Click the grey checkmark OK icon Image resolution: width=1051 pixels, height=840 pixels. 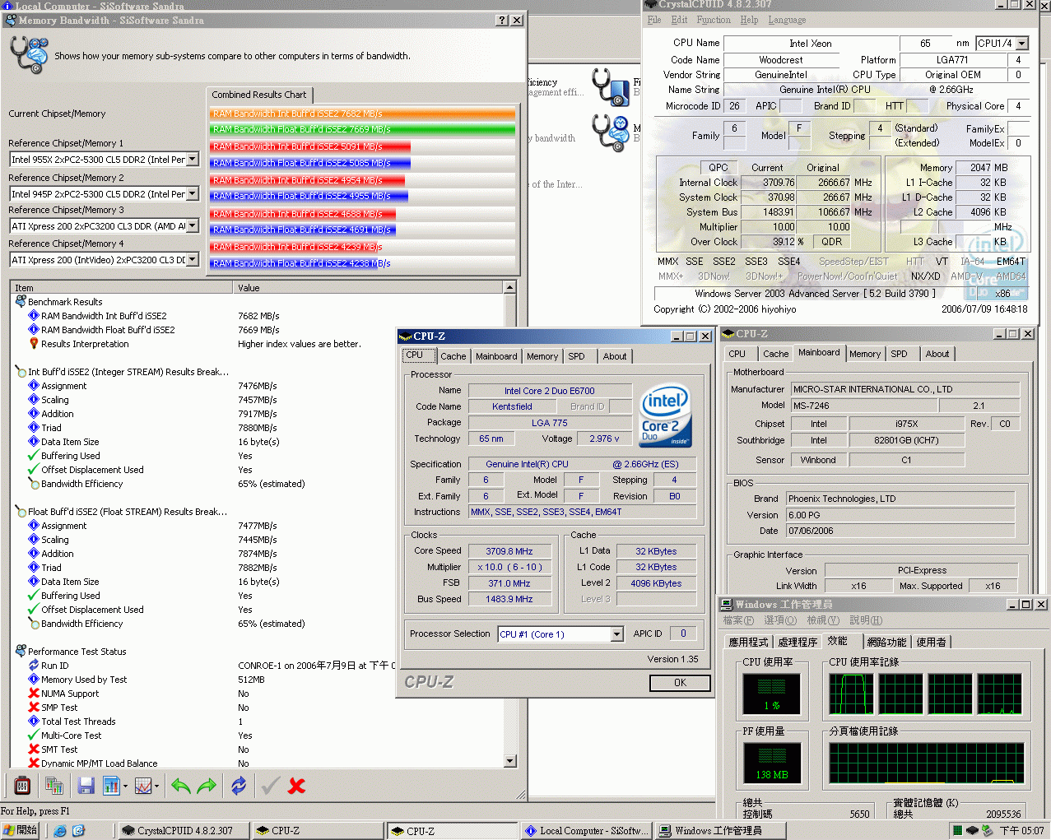[x=270, y=786]
